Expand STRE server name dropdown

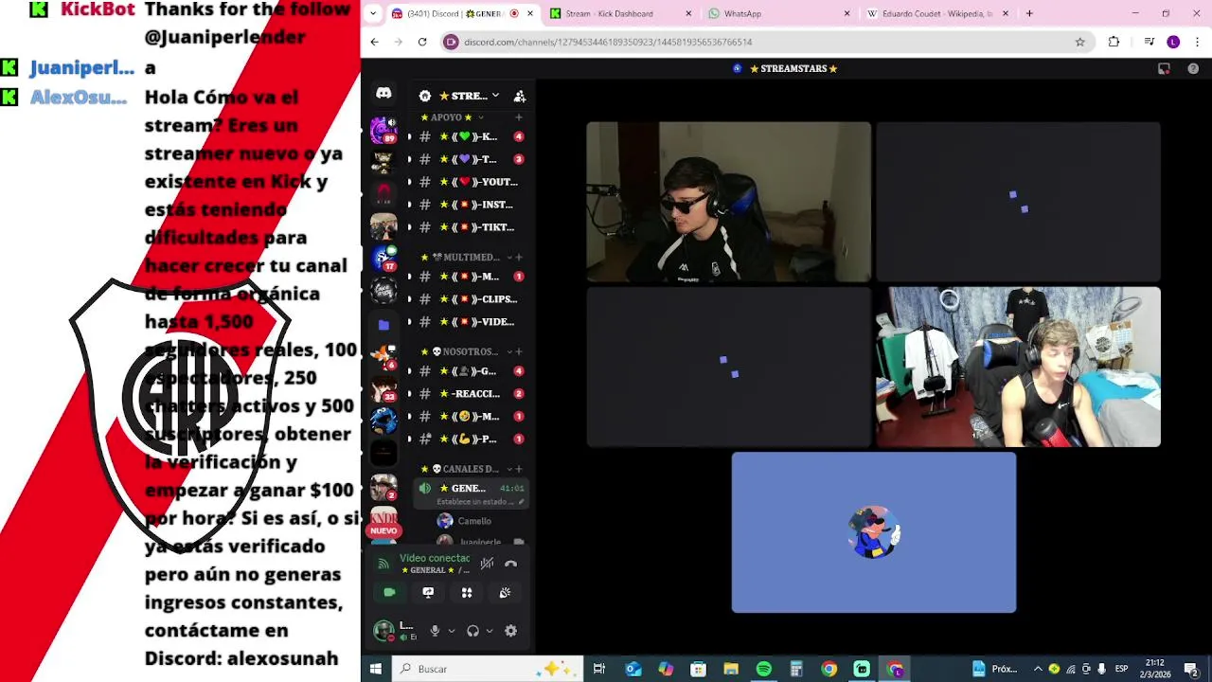495,96
